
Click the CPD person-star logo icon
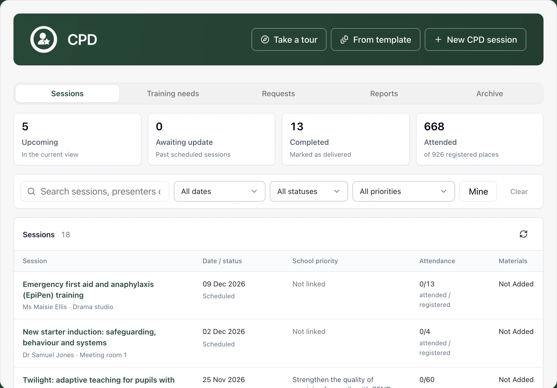click(x=44, y=39)
